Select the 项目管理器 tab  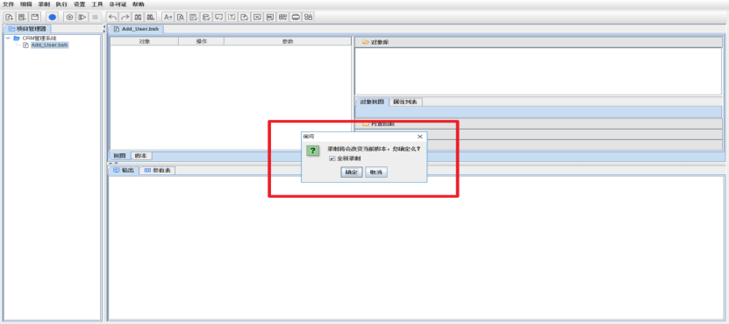pos(27,29)
